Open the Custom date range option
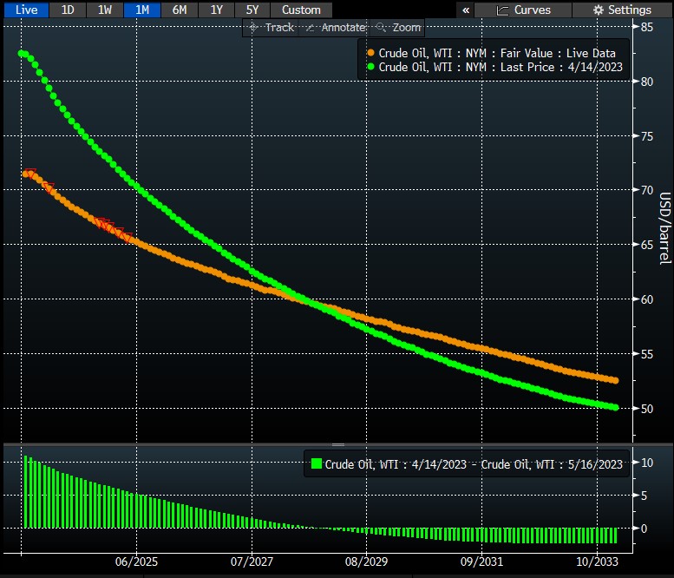Screen dimensions: 674x578 301,10
